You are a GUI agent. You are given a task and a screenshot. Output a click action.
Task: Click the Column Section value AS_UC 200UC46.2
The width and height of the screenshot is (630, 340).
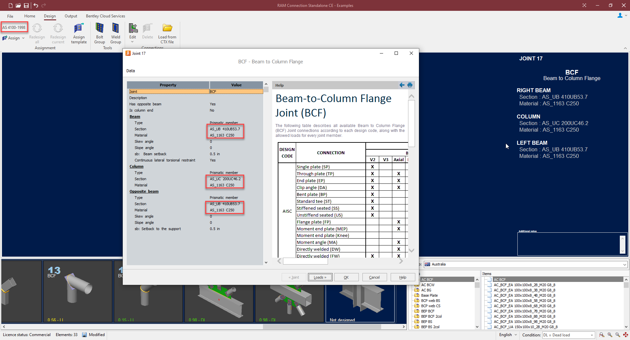[x=225, y=179]
